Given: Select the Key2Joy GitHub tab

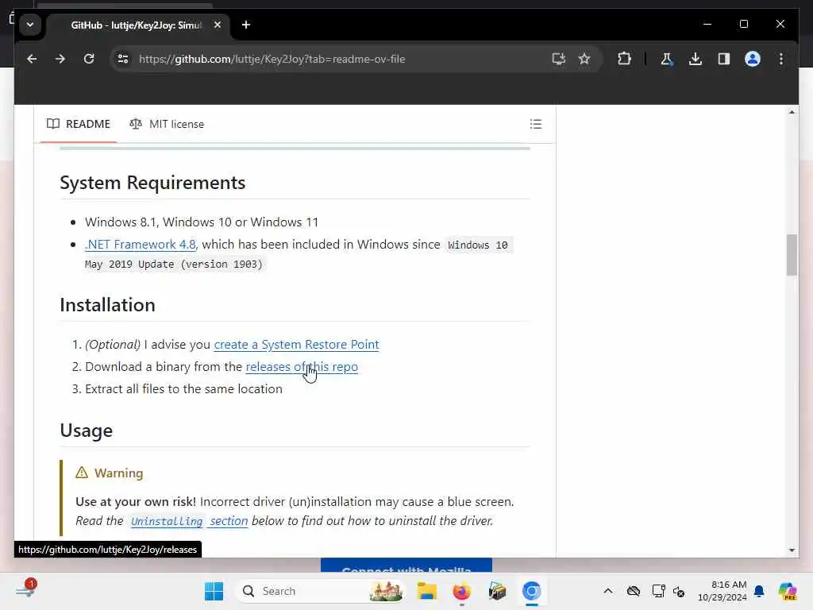Looking at the screenshot, I should (136, 25).
